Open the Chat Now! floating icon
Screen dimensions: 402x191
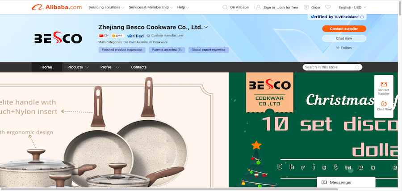pyautogui.click(x=384, y=104)
